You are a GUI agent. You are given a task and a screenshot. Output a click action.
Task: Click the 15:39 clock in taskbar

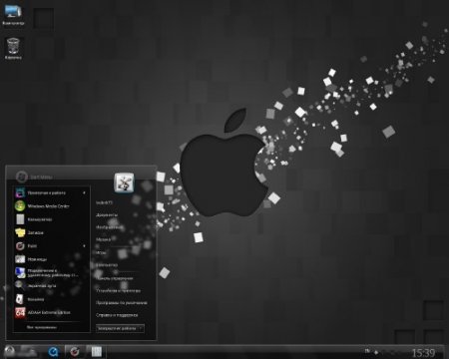[423, 352]
